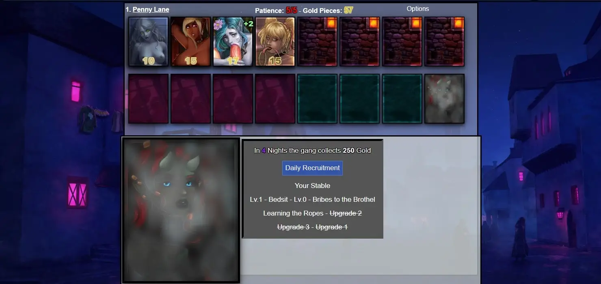Select the last empty magenta slot
601x284 pixels.
[275, 98]
